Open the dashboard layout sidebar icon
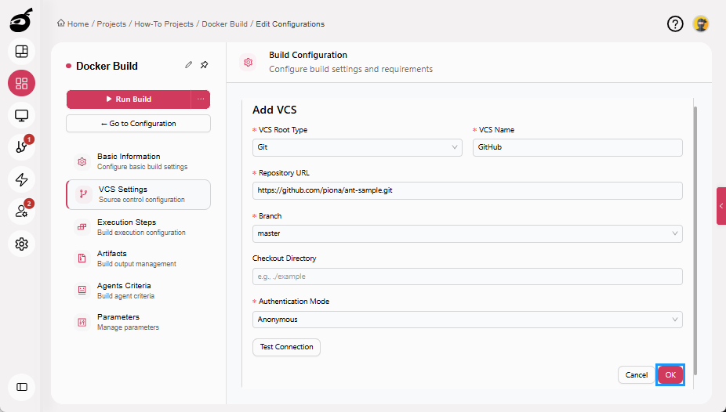Image resolution: width=726 pixels, height=412 pixels. [21, 52]
